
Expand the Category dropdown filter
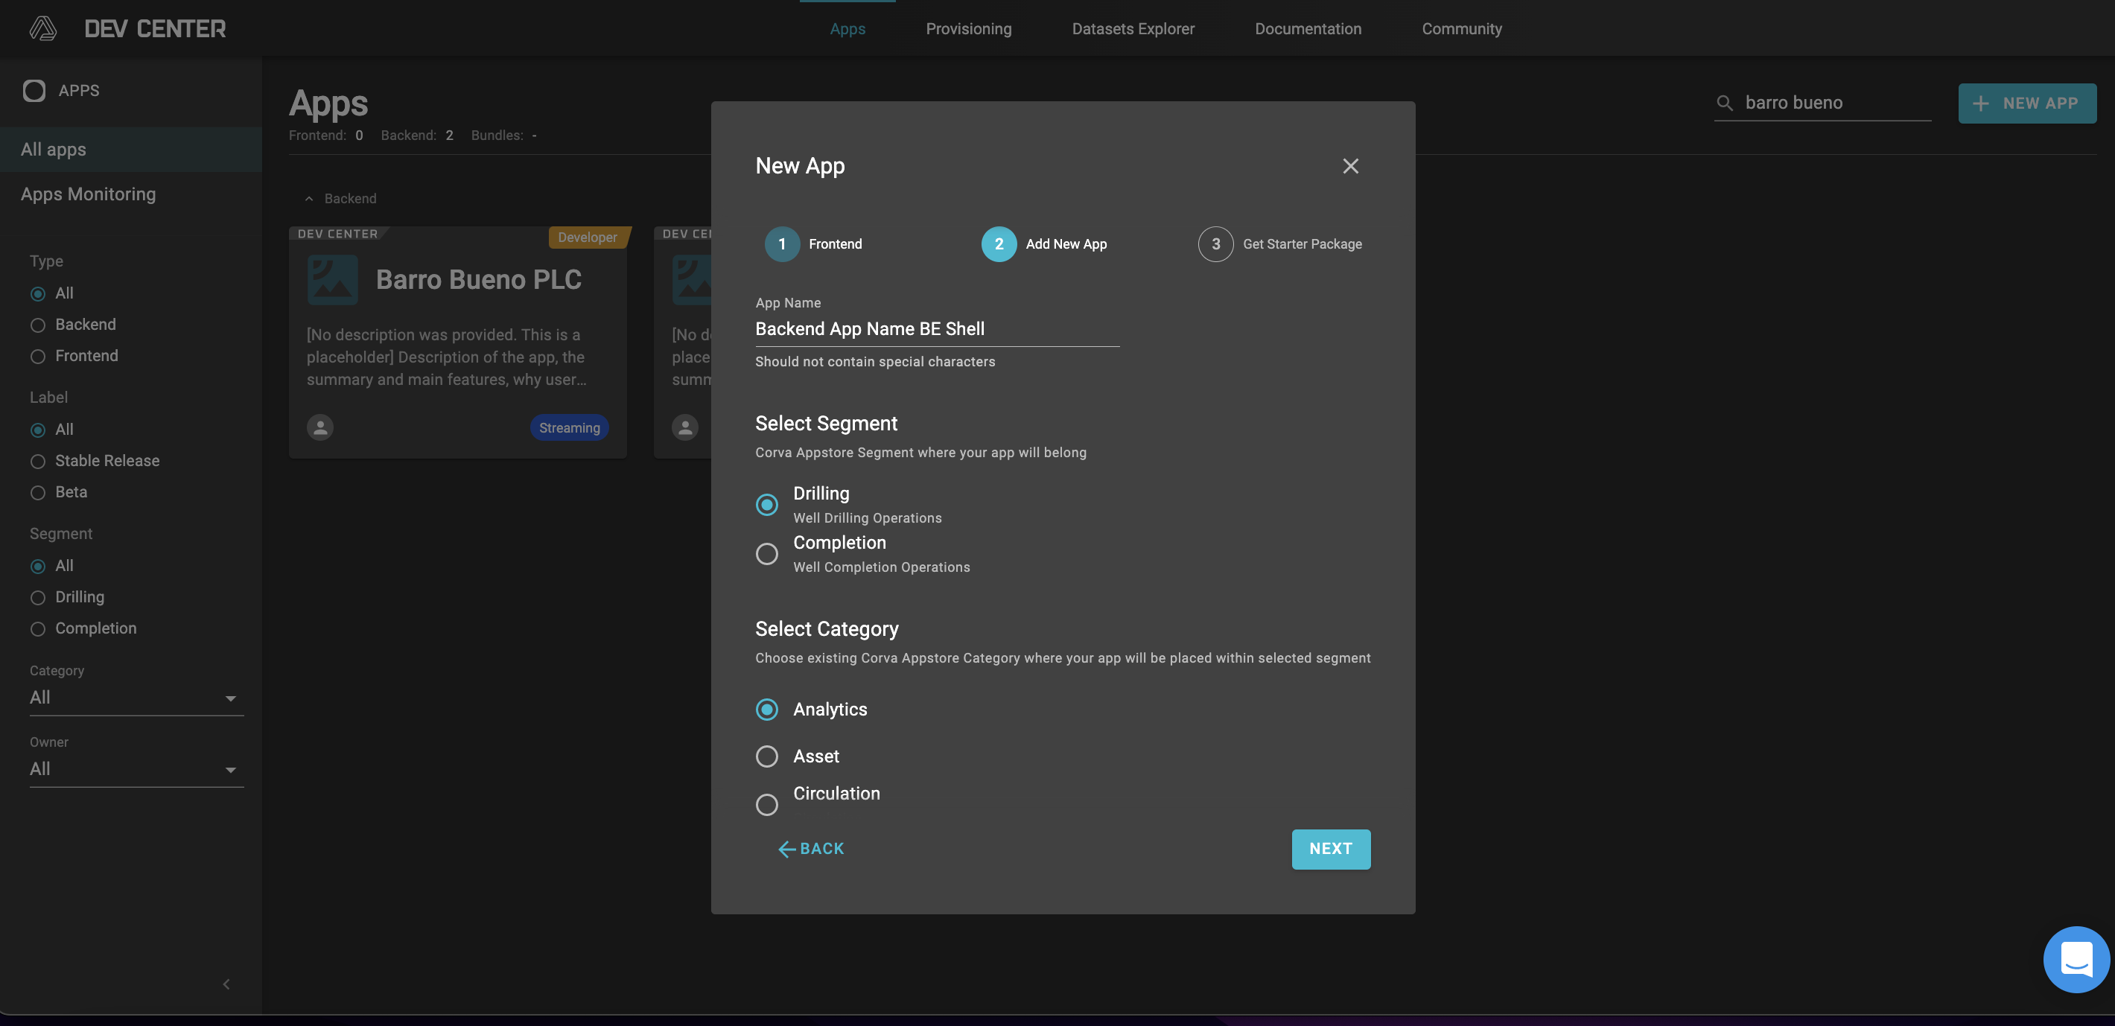pyautogui.click(x=229, y=697)
